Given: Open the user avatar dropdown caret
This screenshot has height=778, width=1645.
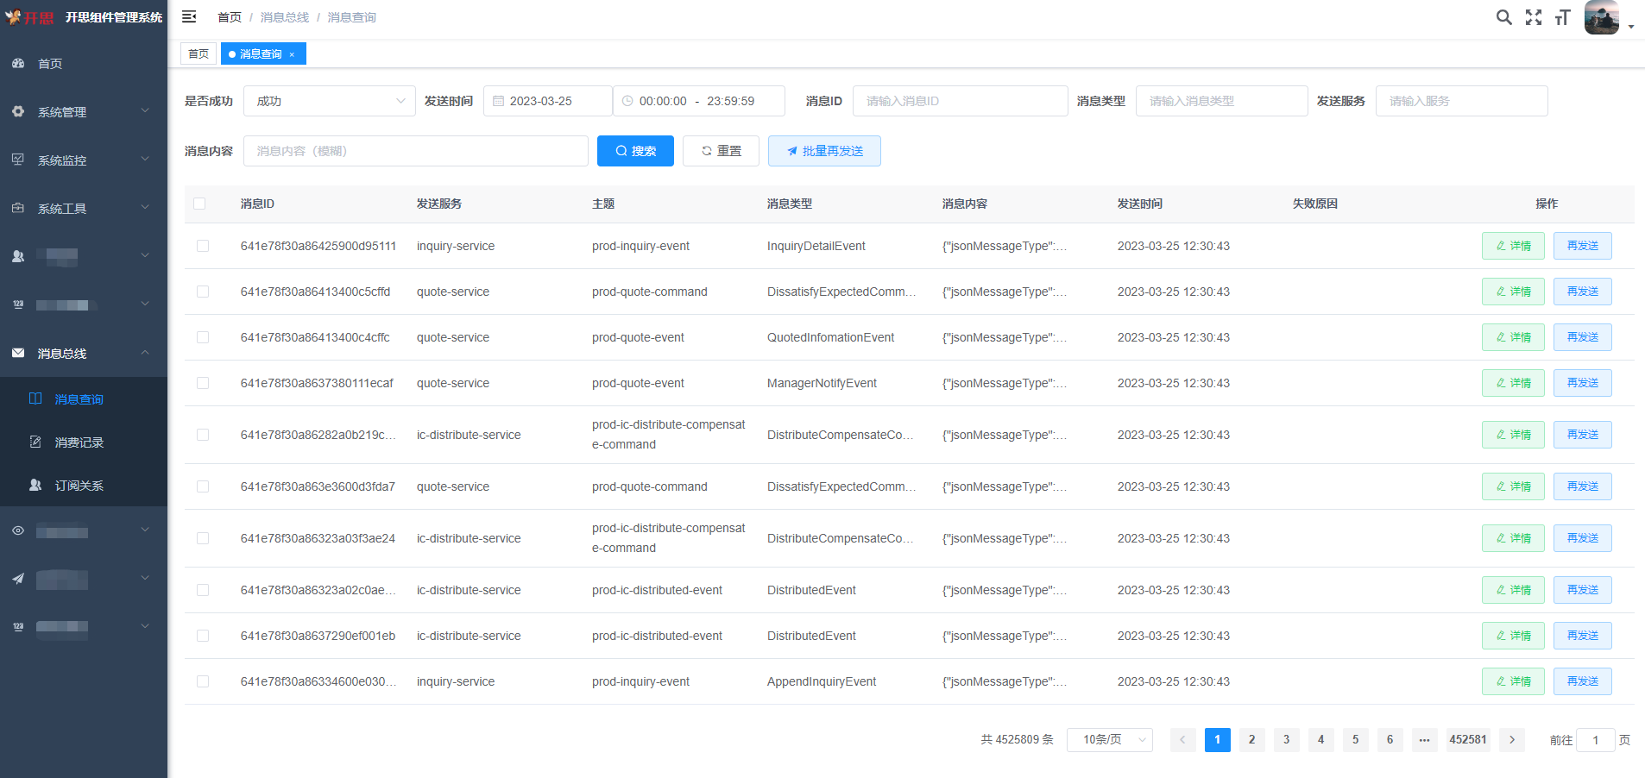Looking at the screenshot, I should (x=1631, y=27).
